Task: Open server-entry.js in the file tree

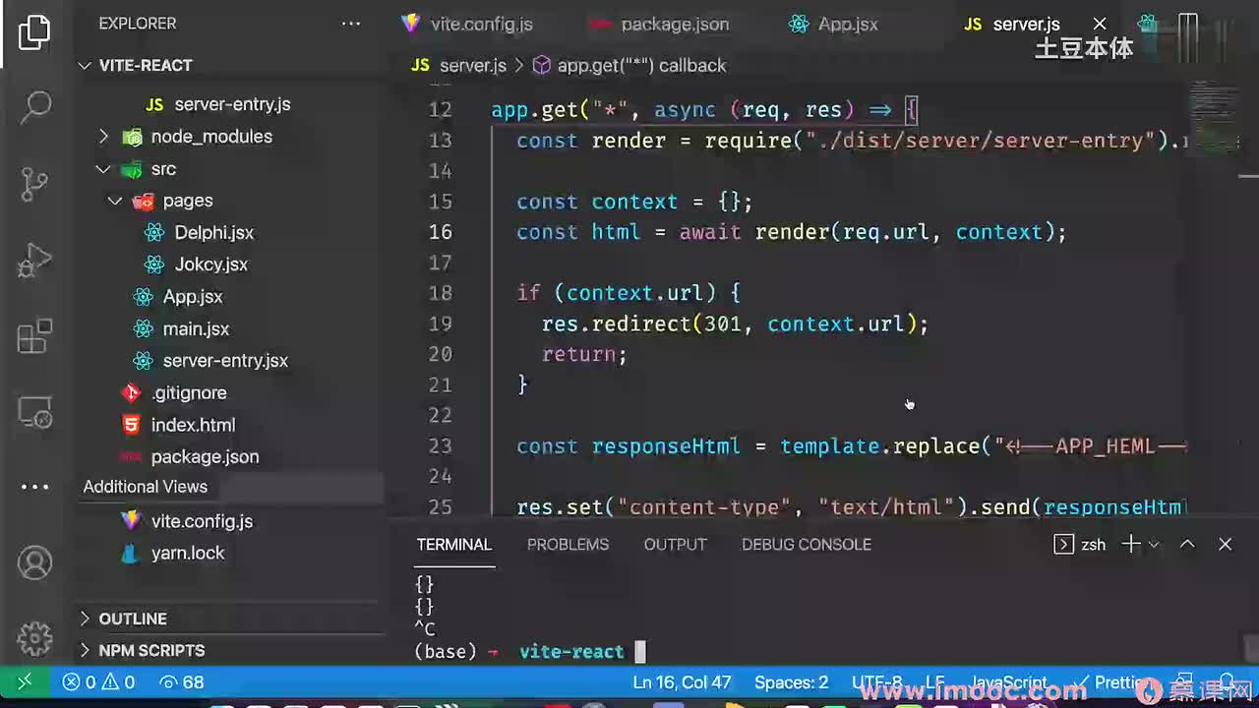Action: (x=232, y=104)
